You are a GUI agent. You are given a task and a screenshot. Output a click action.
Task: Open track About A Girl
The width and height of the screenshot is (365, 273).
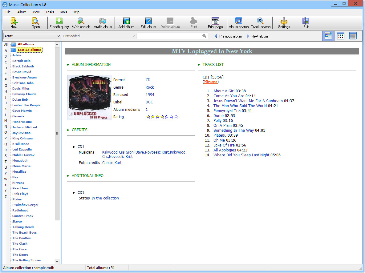tap(224, 91)
